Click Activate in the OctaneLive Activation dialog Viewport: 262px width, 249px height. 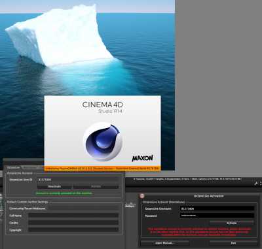232,223
